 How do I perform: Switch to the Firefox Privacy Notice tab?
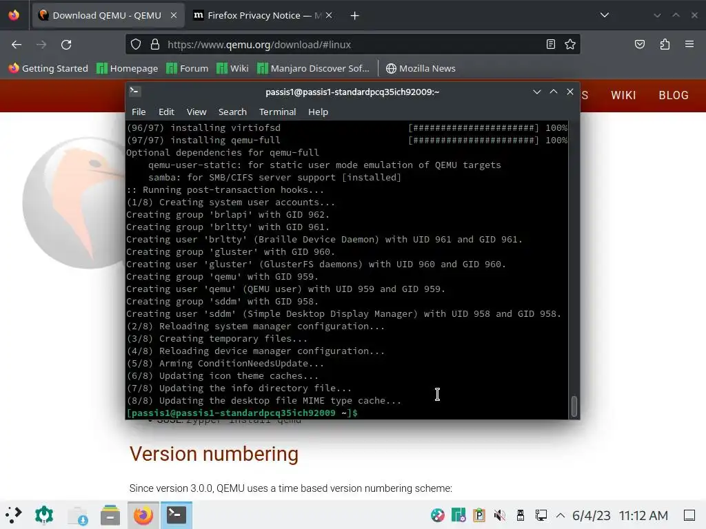263,15
